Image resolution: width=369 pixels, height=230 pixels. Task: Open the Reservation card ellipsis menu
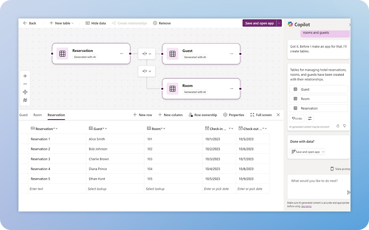pyautogui.click(x=121, y=54)
